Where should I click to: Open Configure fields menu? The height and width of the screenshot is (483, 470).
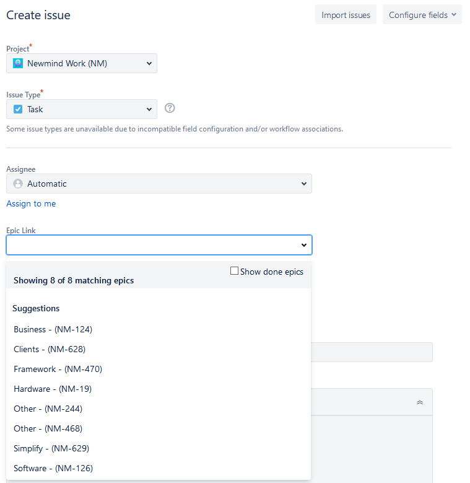(422, 15)
